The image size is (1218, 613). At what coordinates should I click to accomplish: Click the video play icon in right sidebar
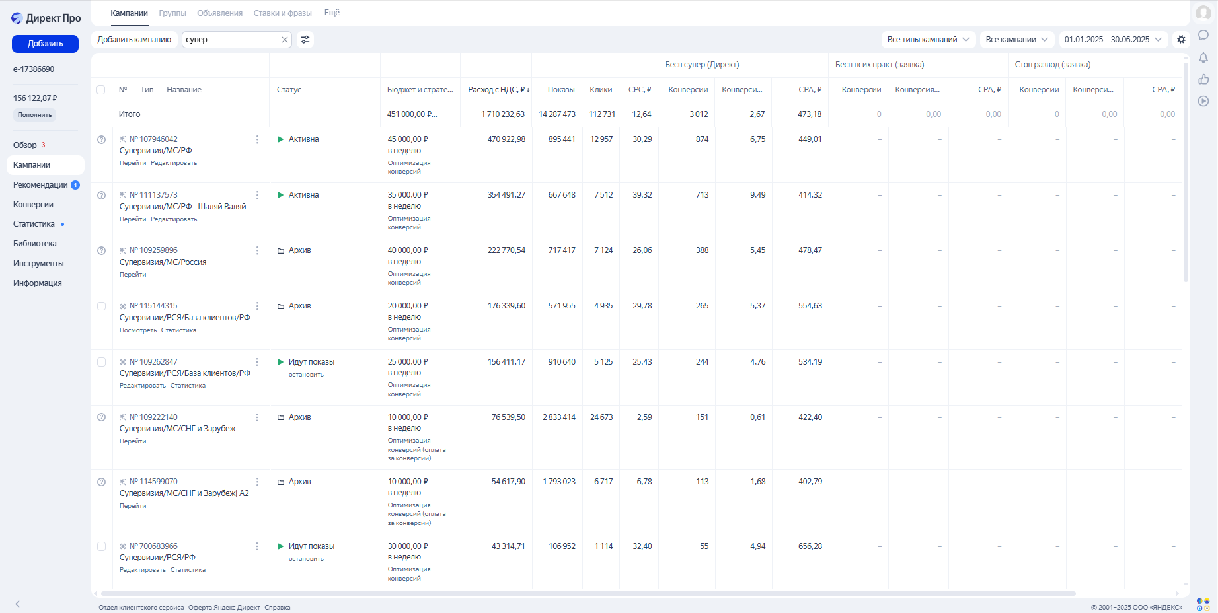click(1203, 101)
